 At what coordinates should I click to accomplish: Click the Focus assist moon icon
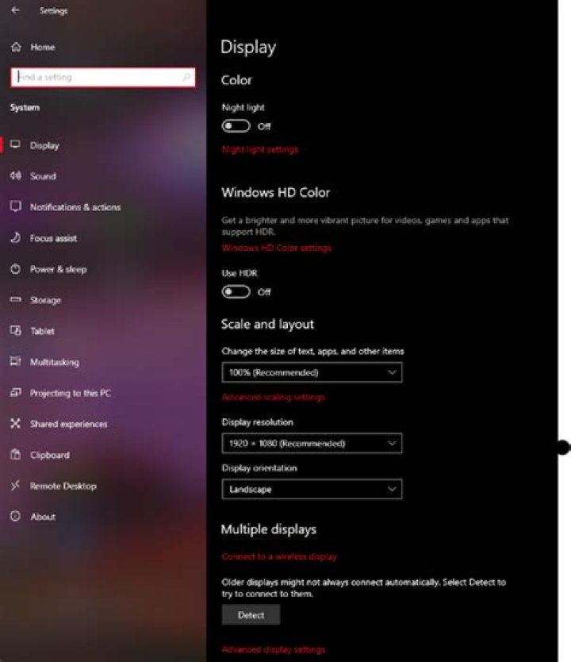(x=16, y=237)
